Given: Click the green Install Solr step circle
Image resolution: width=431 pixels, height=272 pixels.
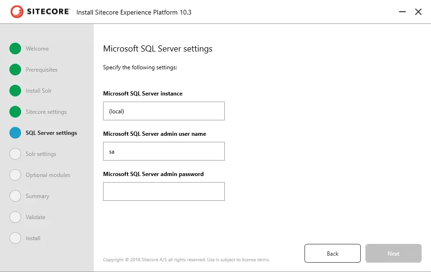Looking at the screenshot, I should click(x=15, y=91).
